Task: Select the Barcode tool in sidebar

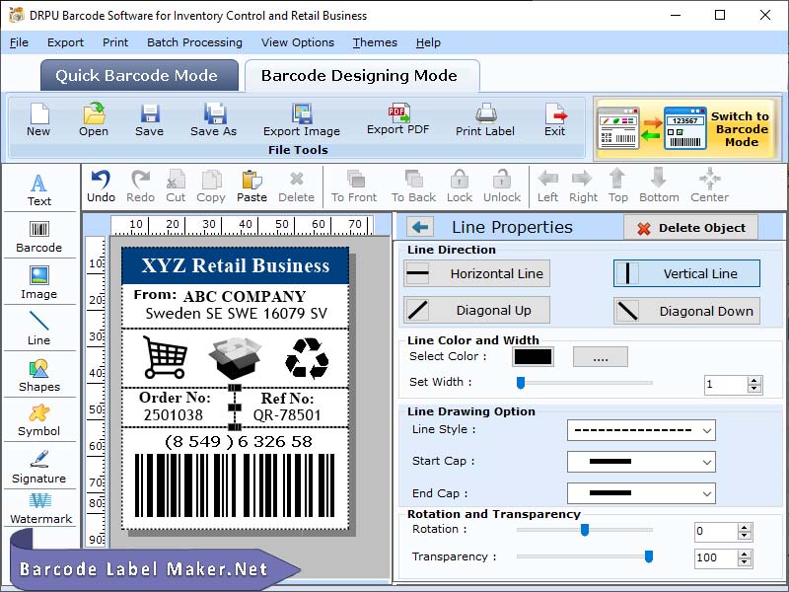Action: (x=39, y=237)
